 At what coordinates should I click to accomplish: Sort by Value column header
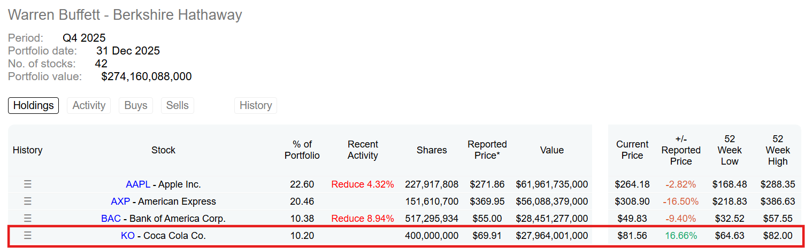pos(552,150)
